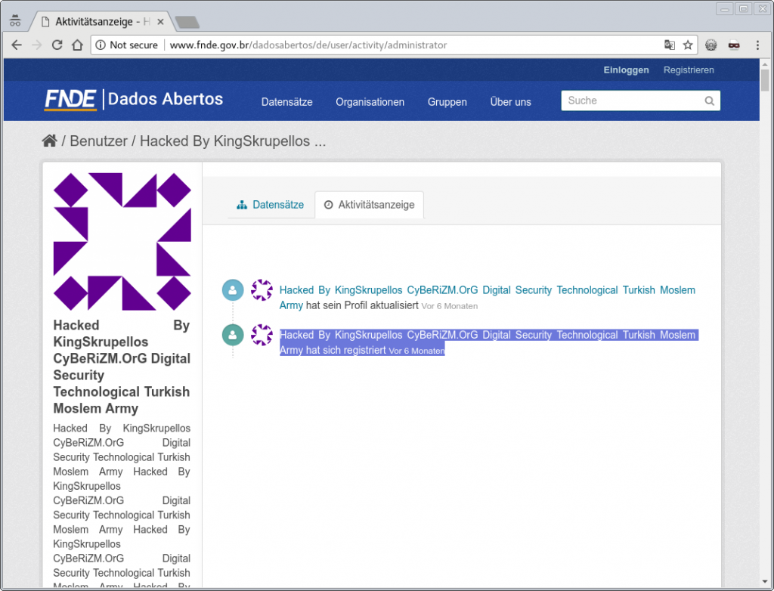Open the Gruppen navigation menu item
Image resolution: width=774 pixels, height=591 pixels.
pos(447,102)
